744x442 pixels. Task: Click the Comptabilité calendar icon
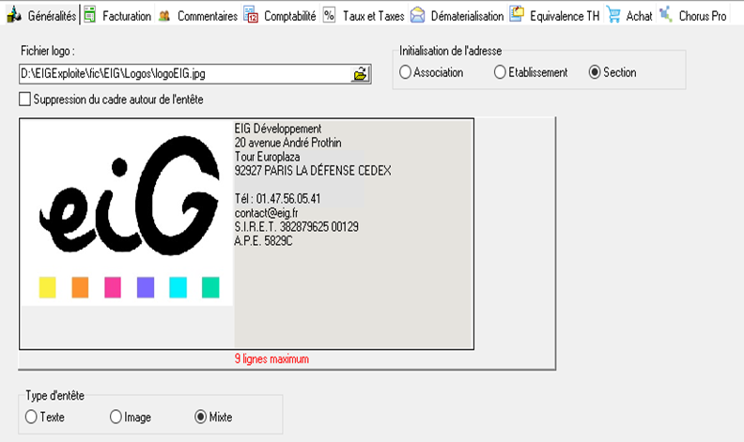(251, 15)
